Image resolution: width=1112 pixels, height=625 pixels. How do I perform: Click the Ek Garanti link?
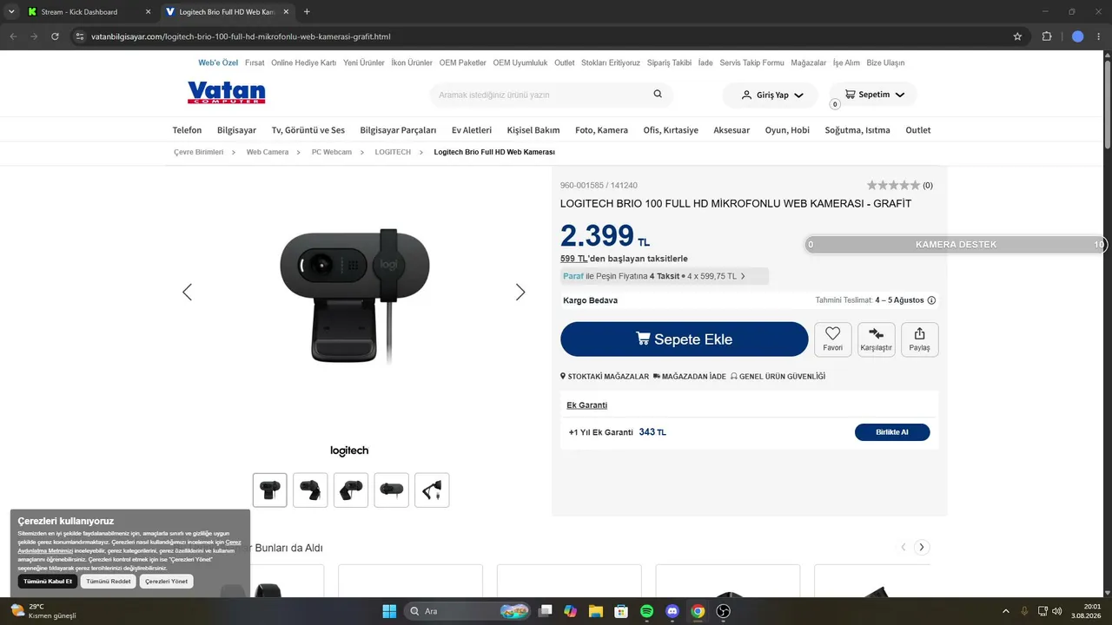(587, 405)
